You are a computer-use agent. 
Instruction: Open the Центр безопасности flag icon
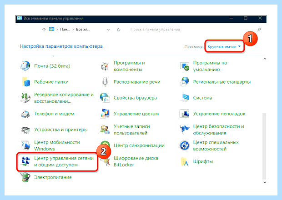coord(184,130)
